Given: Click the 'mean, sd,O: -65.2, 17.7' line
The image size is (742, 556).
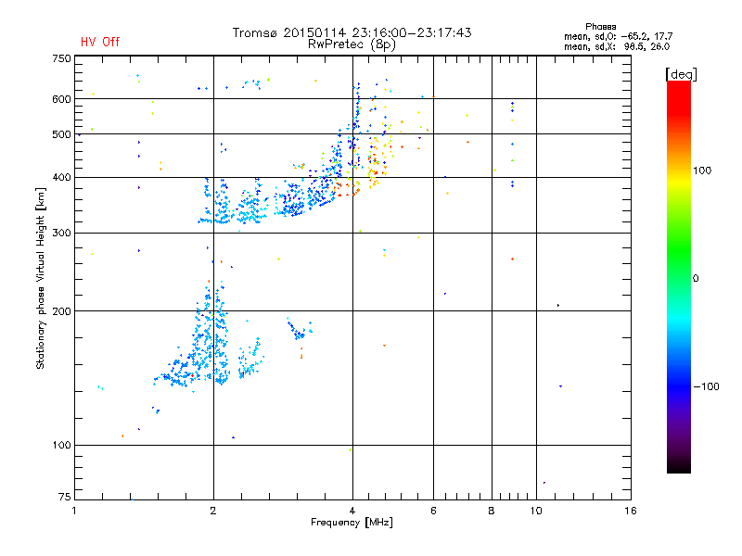Looking at the screenshot, I should point(618,36).
